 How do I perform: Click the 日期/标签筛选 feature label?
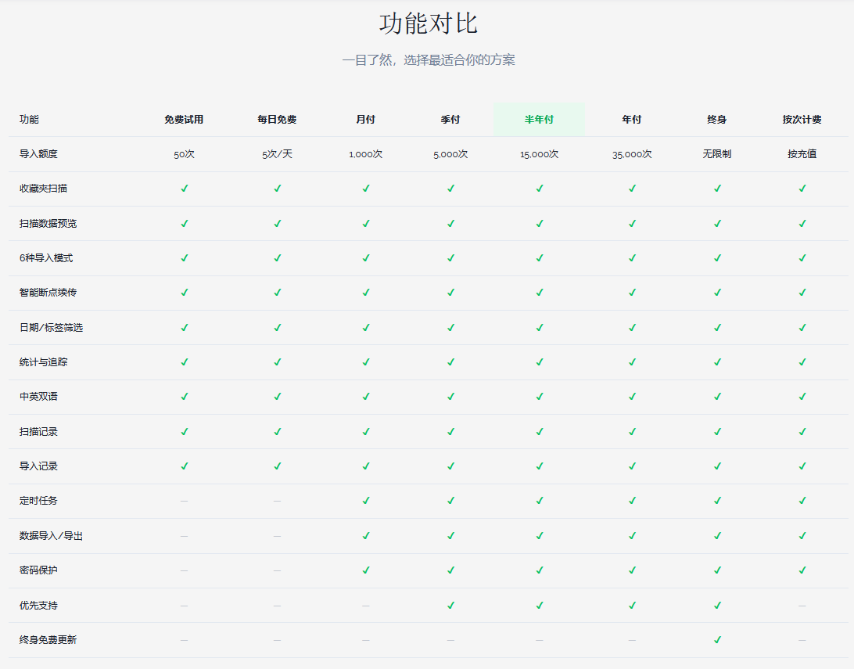tap(51, 327)
